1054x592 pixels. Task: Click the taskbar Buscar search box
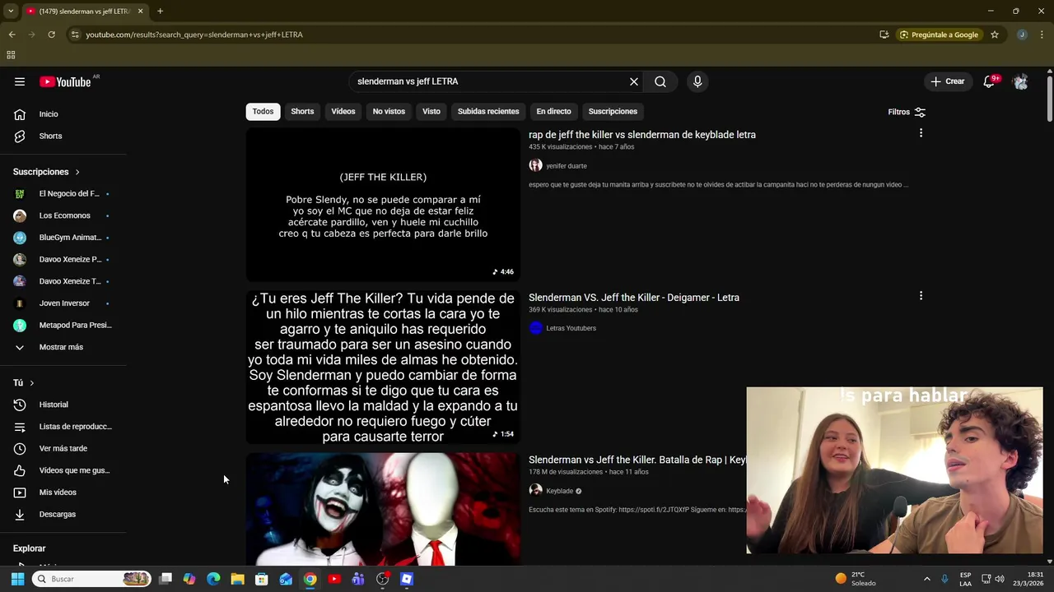tap(92, 579)
